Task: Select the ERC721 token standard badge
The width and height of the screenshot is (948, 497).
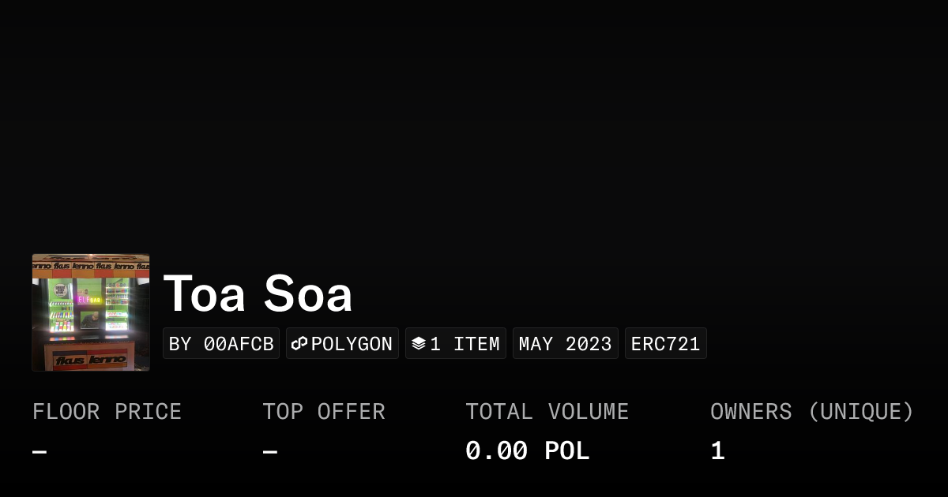Action: point(665,343)
